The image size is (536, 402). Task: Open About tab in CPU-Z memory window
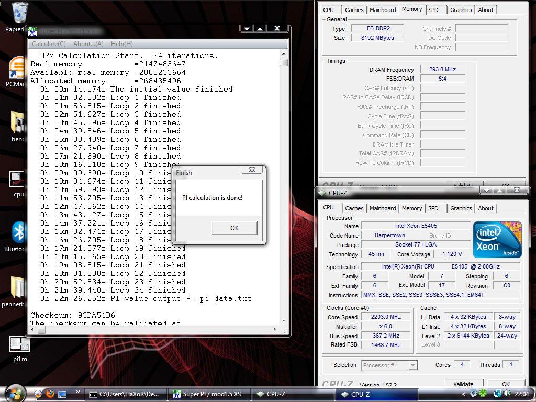pyautogui.click(x=486, y=10)
